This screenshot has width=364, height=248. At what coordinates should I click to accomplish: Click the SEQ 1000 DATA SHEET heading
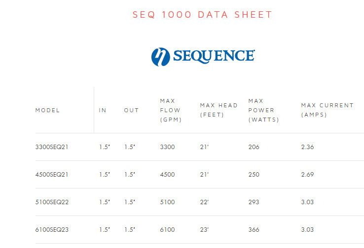(202, 15)
